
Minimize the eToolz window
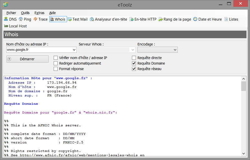coord(221,4)
